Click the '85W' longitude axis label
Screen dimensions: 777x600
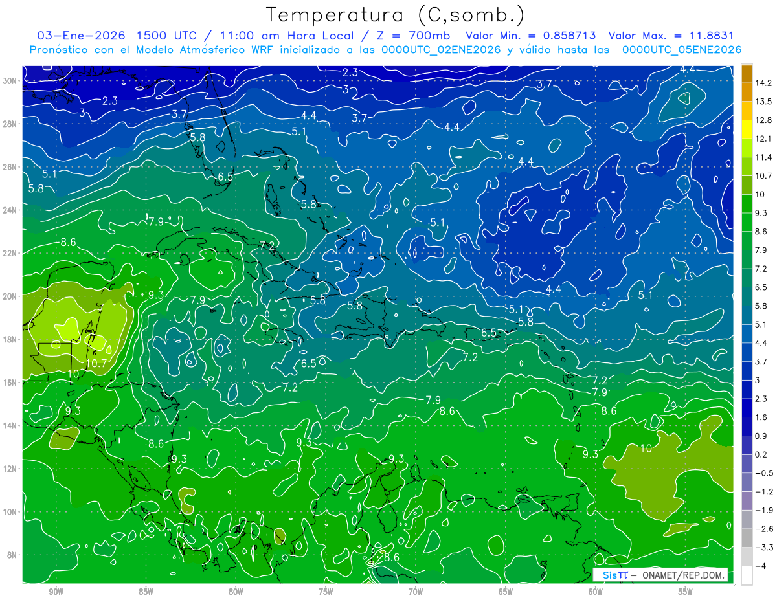146,592
